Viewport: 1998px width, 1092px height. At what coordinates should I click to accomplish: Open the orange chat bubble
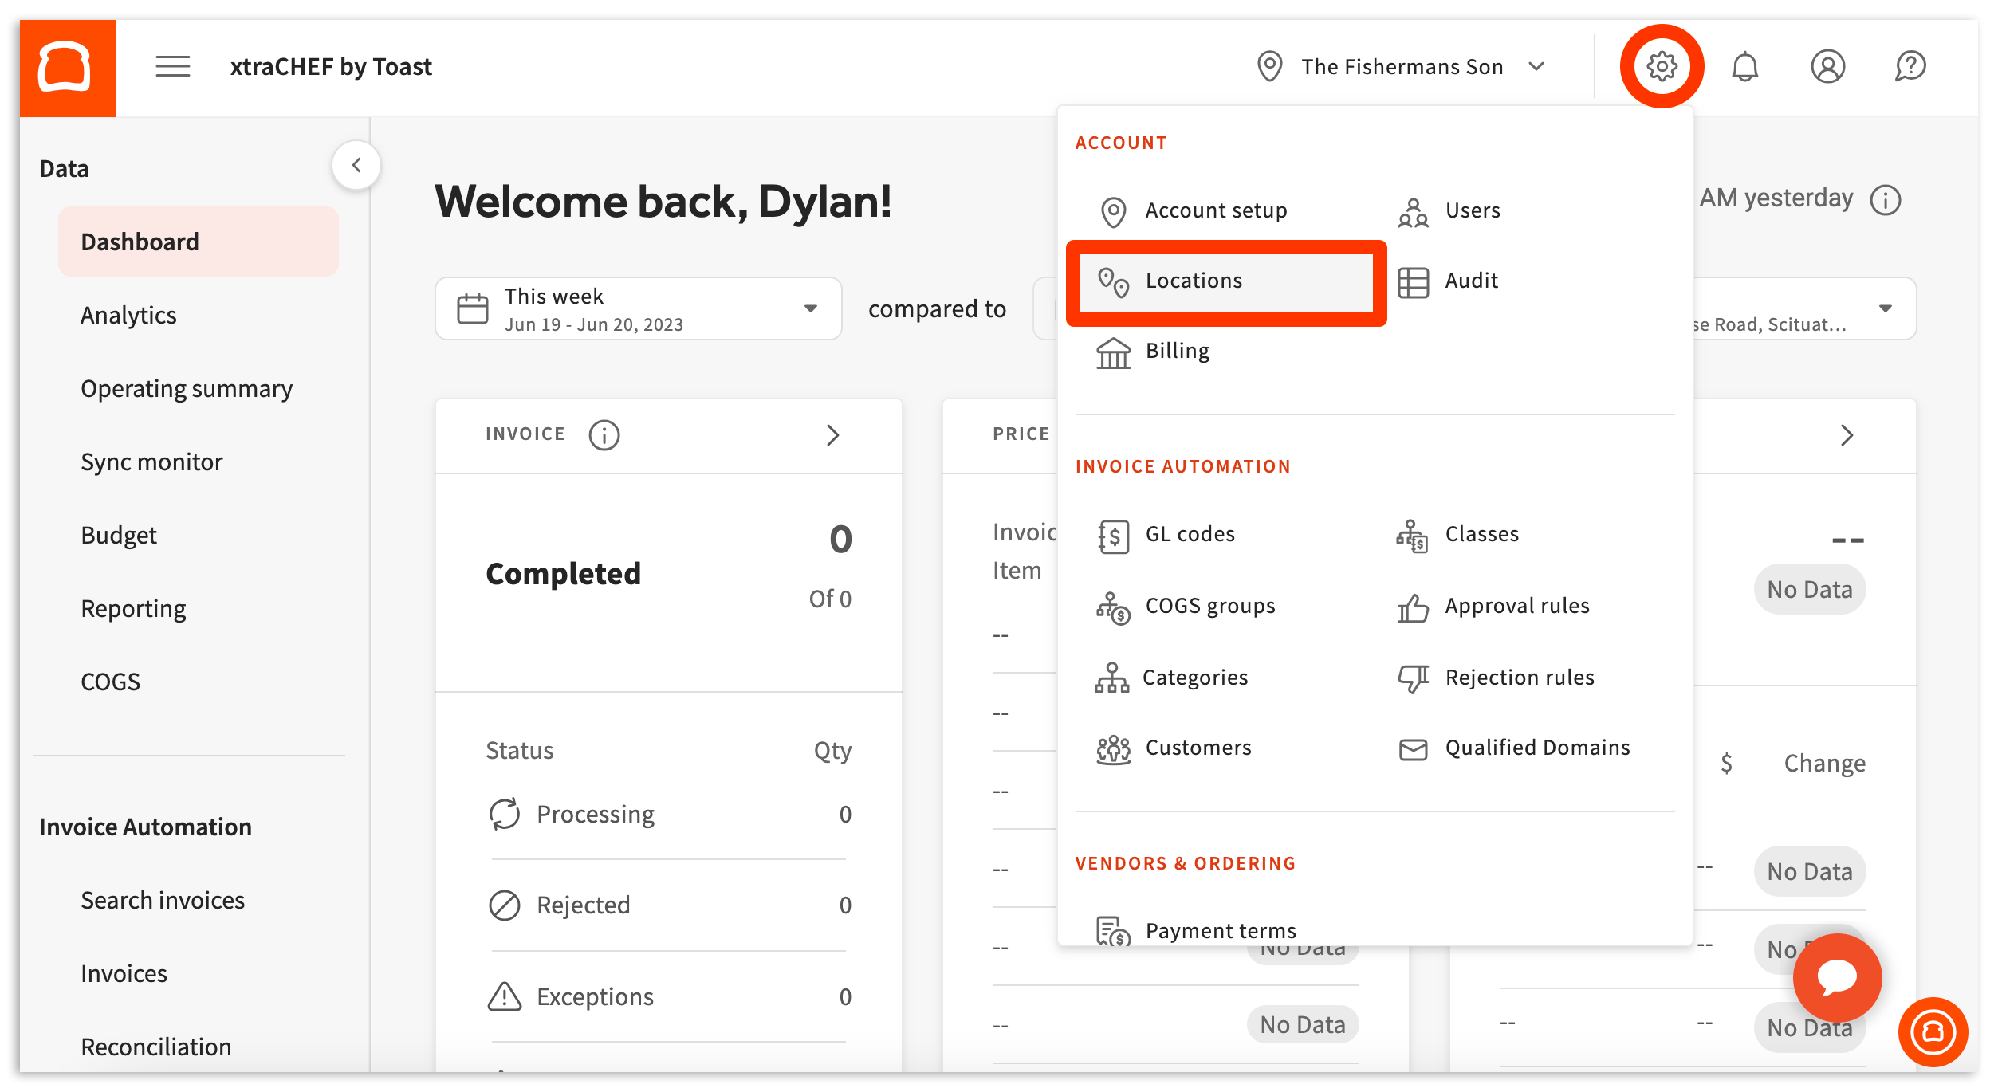[x=1836, y=977]
